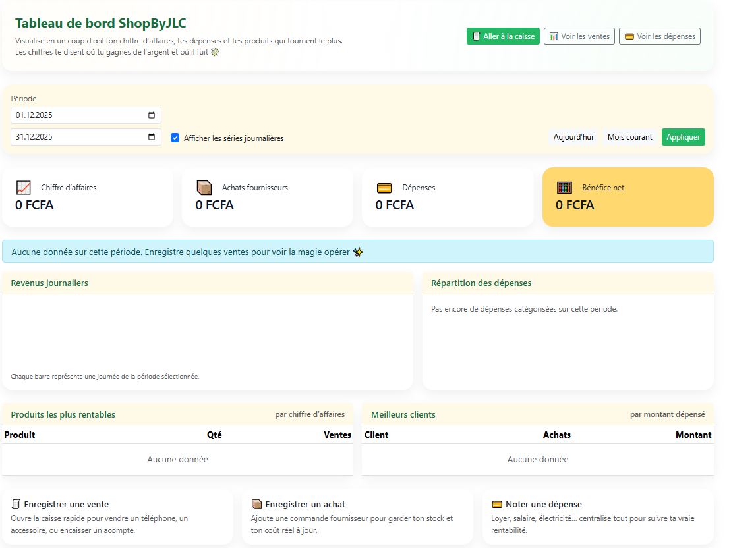Open calendar picker for start date 01.12.2025
Image resolution: width=729 pixels, height=548 pixels.
pos(152,115)
